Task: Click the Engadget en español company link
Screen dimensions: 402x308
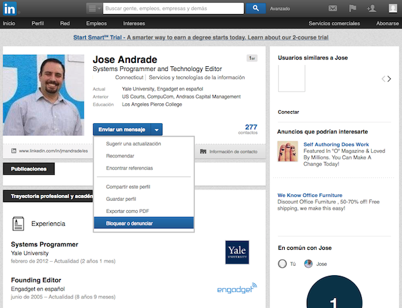Action: [x=38, y=289]
